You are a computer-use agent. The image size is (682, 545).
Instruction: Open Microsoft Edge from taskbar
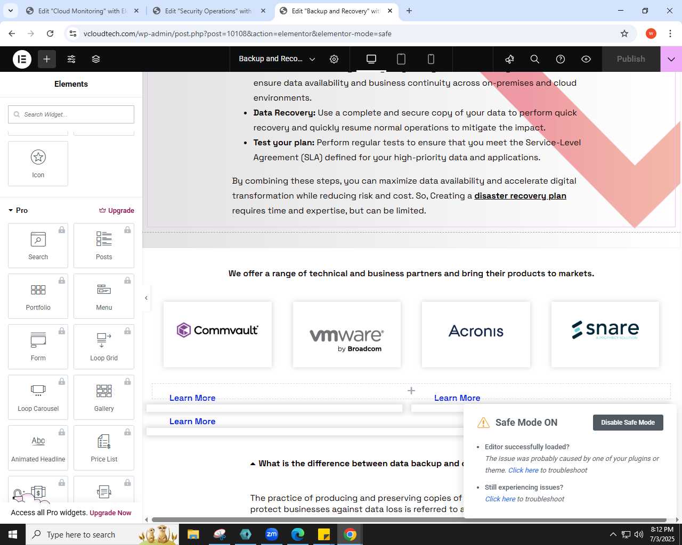298,534
